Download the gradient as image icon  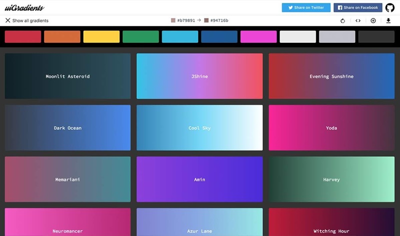[x=388, y=20]
